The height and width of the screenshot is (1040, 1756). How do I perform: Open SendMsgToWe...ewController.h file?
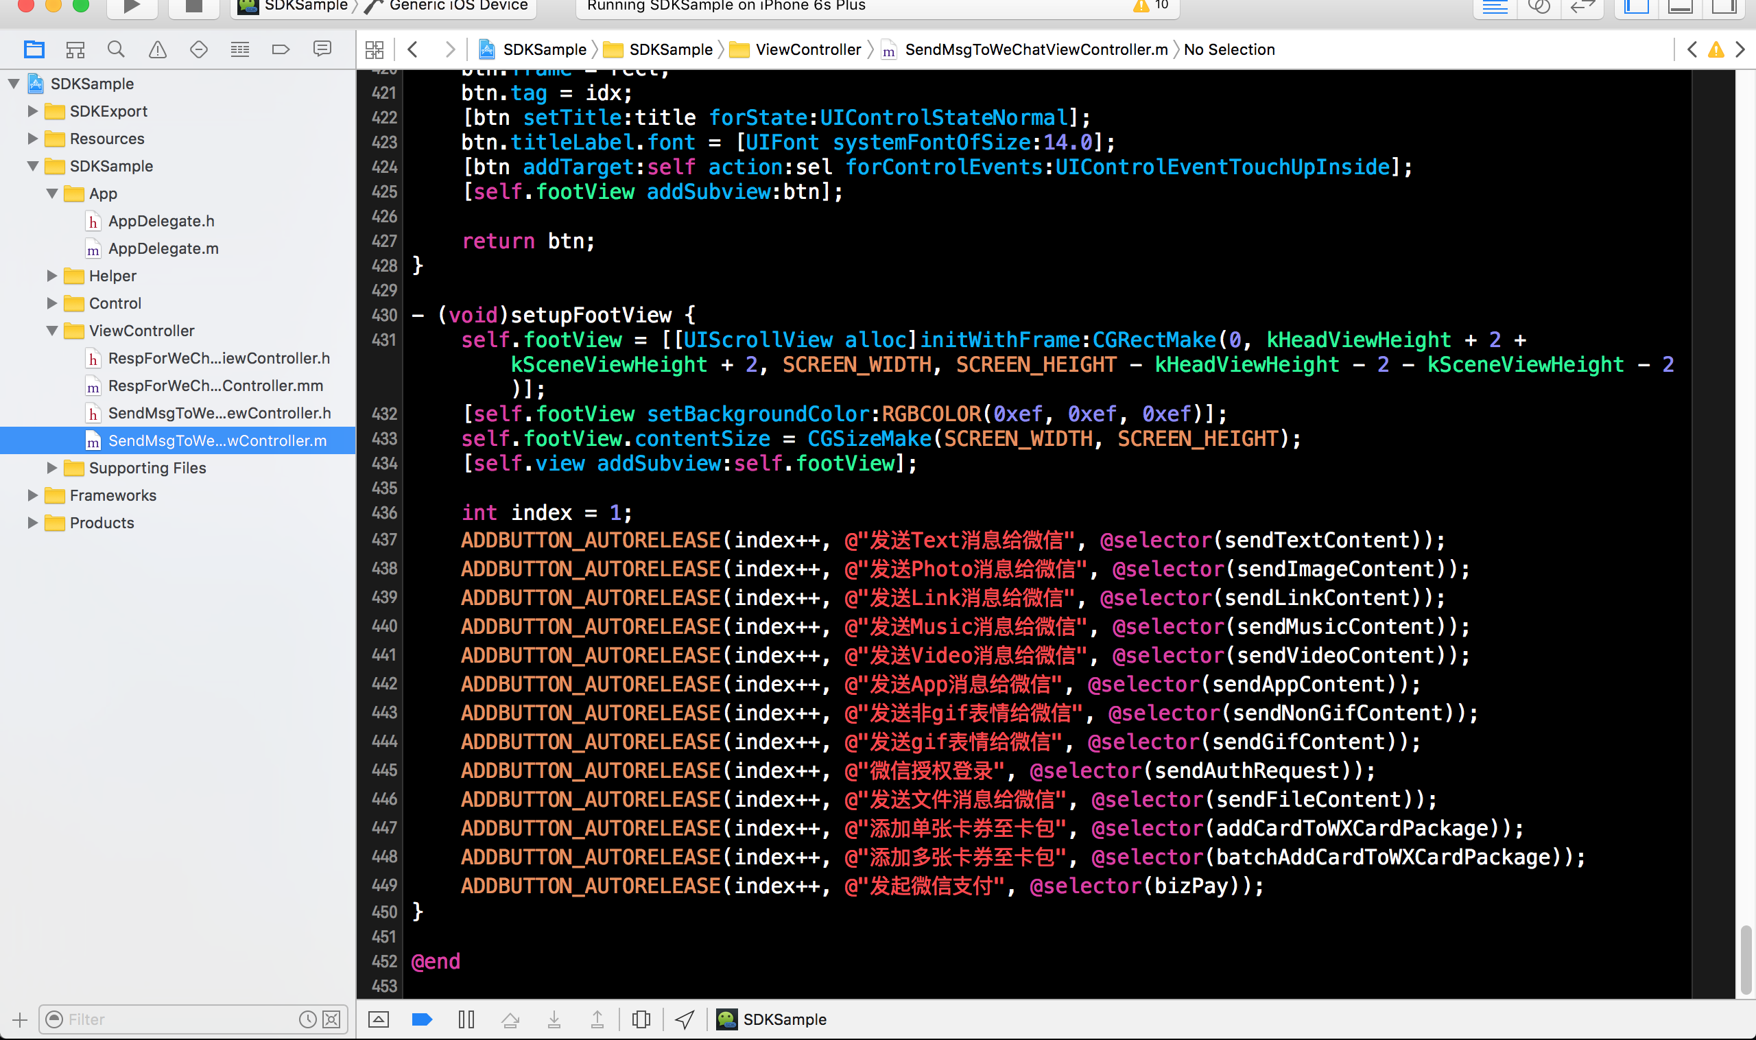(219, 413)
